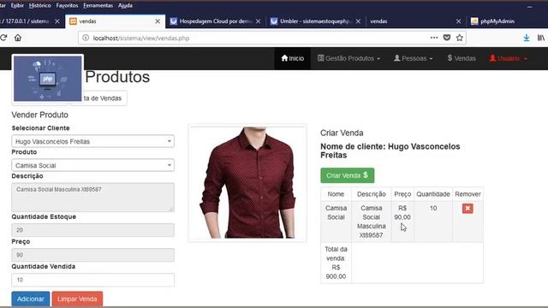Click the green Criar Venda button
Image resolution: width=548 pixels, height=308 pixels.
[x=348, y=175]
